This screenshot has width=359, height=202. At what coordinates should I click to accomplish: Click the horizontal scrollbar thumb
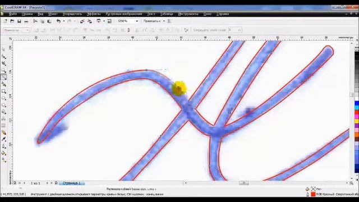(244, 183)
